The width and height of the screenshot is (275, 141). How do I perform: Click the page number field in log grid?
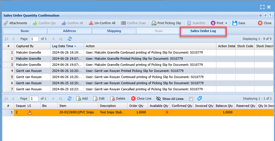point(34,39)
